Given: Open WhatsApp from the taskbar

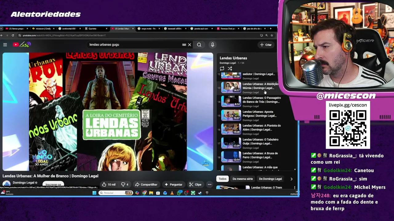Looking at the screenshot, I should coord(179,193).
